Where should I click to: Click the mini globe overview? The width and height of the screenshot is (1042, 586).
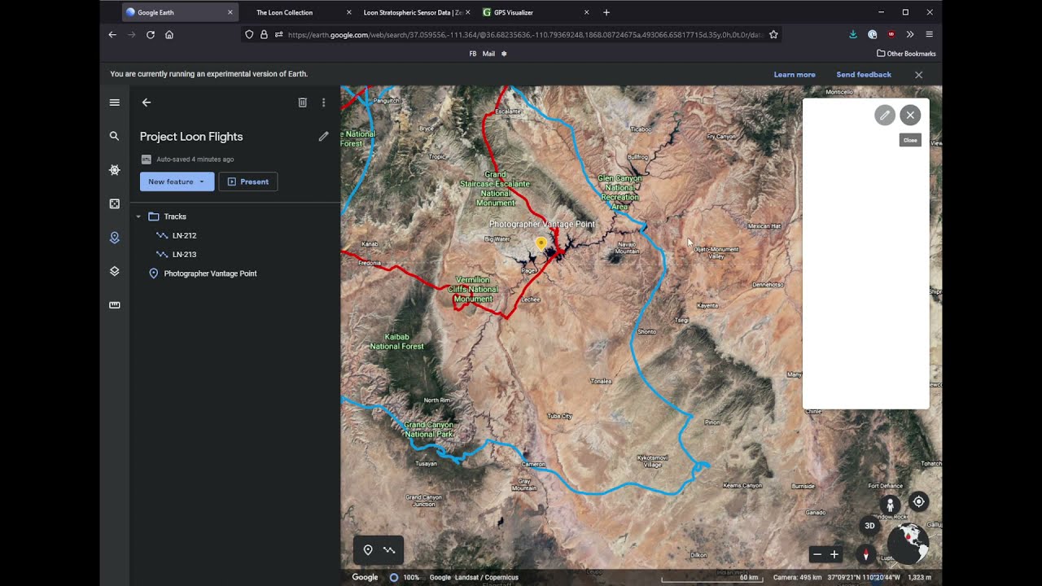pyautogui.click(x=908, y=543)
